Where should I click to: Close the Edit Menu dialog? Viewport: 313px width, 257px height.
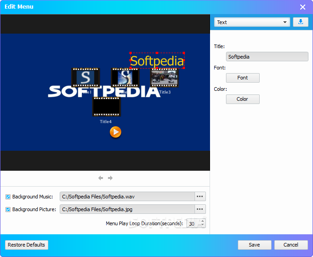click(303, 7)
